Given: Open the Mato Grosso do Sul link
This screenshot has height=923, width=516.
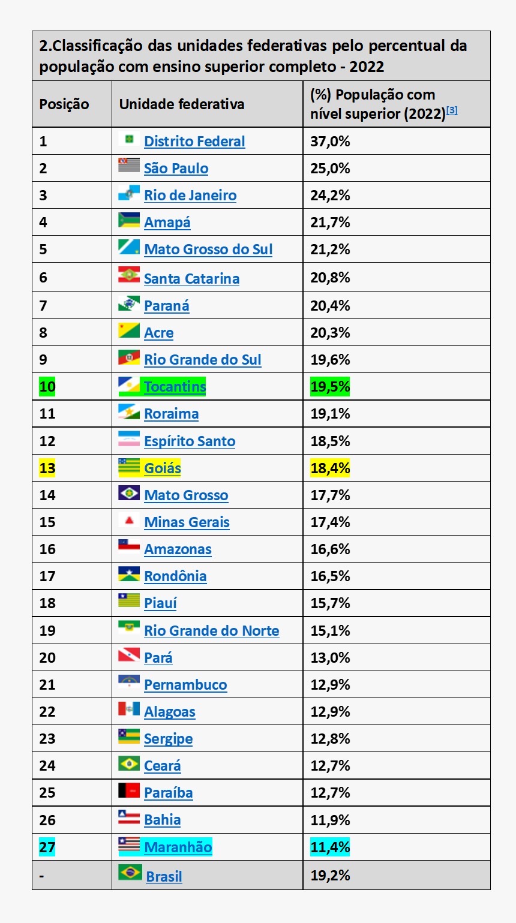Looking at the screenshot, I should click(x=208, y=249).
